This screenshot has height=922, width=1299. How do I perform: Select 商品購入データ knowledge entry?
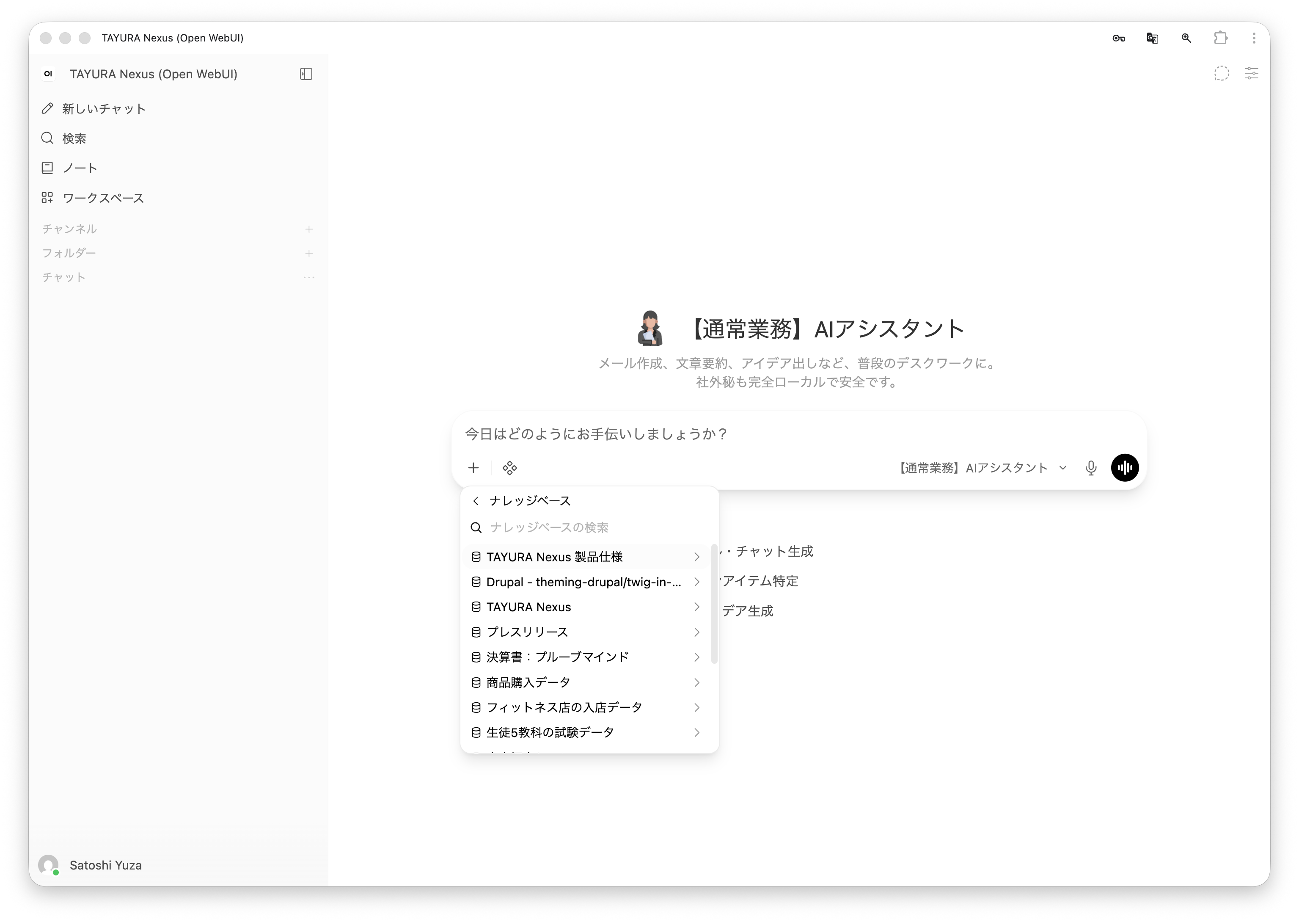(x=586, y=682)
